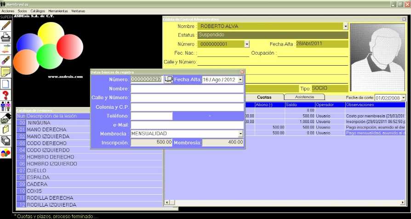This screenshot has width=411, height=219.
Task: Open the Membrecía MENSUALIDAD dropdown
Action: pos(240,134)
